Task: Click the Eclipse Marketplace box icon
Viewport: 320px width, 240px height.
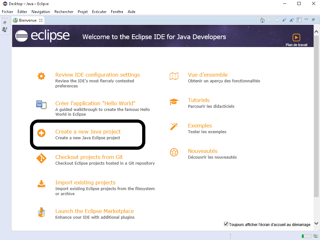Action: (x=41, y=213)
